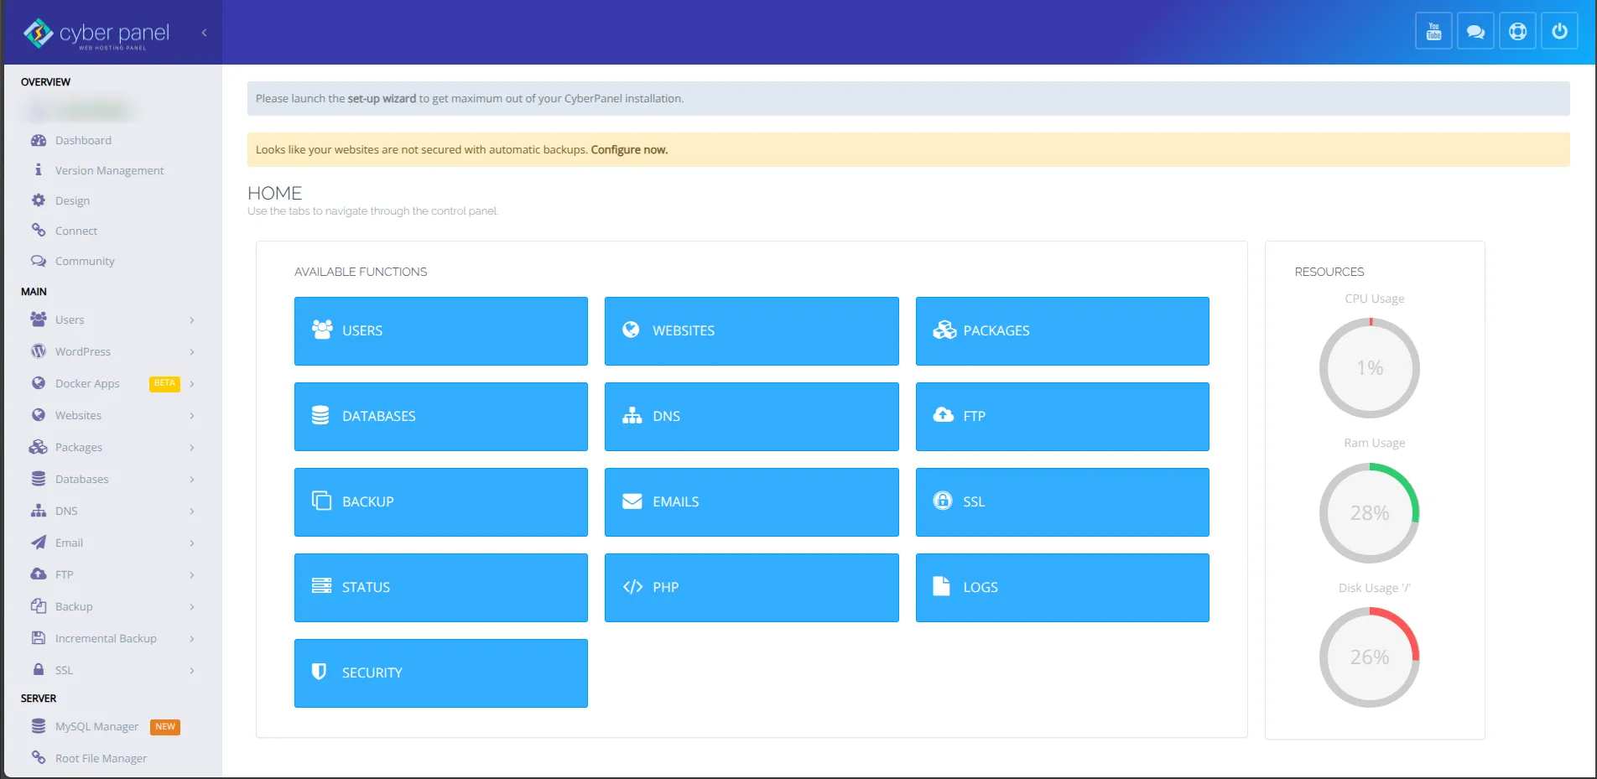Click the HOME page heading
The height and width of the screenshot is (779, 1597).
[274, 194]
